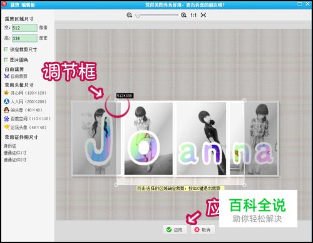This screenshot has width=313, height=243.
Task: Enable the 锁定裁剪尺寸 checkbox
Action: point(6,49)
